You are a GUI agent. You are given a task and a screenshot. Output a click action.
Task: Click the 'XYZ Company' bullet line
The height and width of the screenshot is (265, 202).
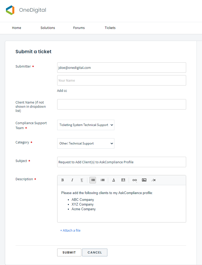coord(83,204)
